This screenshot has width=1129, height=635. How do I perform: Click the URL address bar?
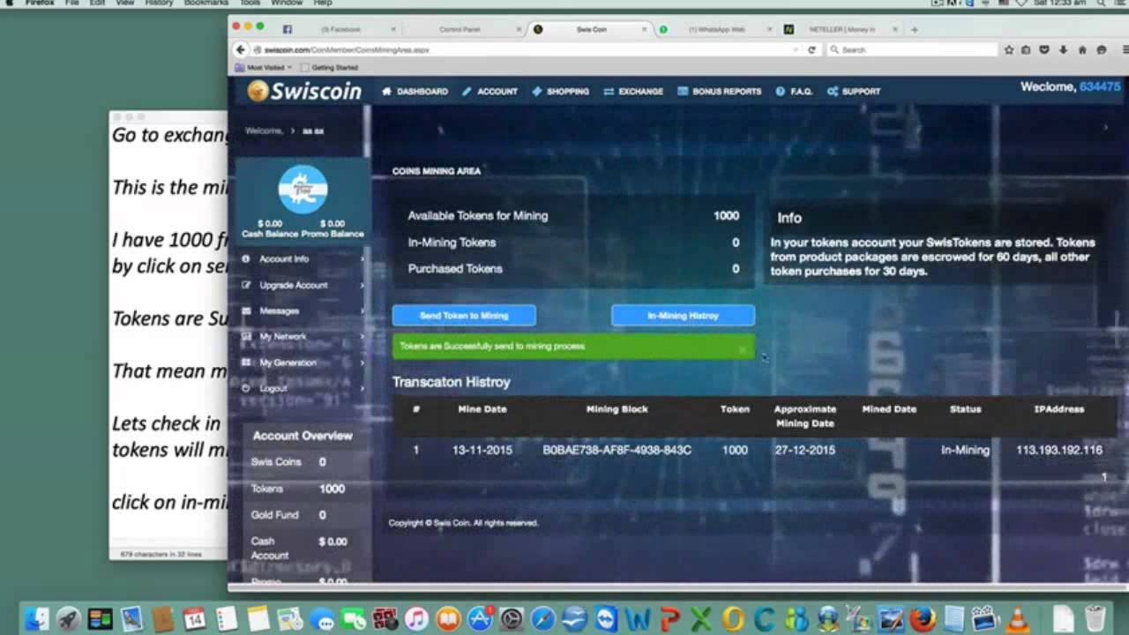[529, 50]
